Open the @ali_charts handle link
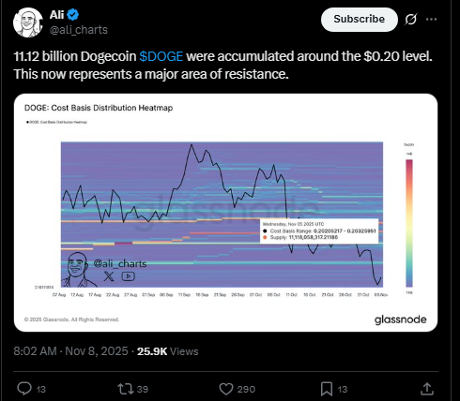Screen dimensions: 460x401 pyautogui.click(x=79, y=30)
